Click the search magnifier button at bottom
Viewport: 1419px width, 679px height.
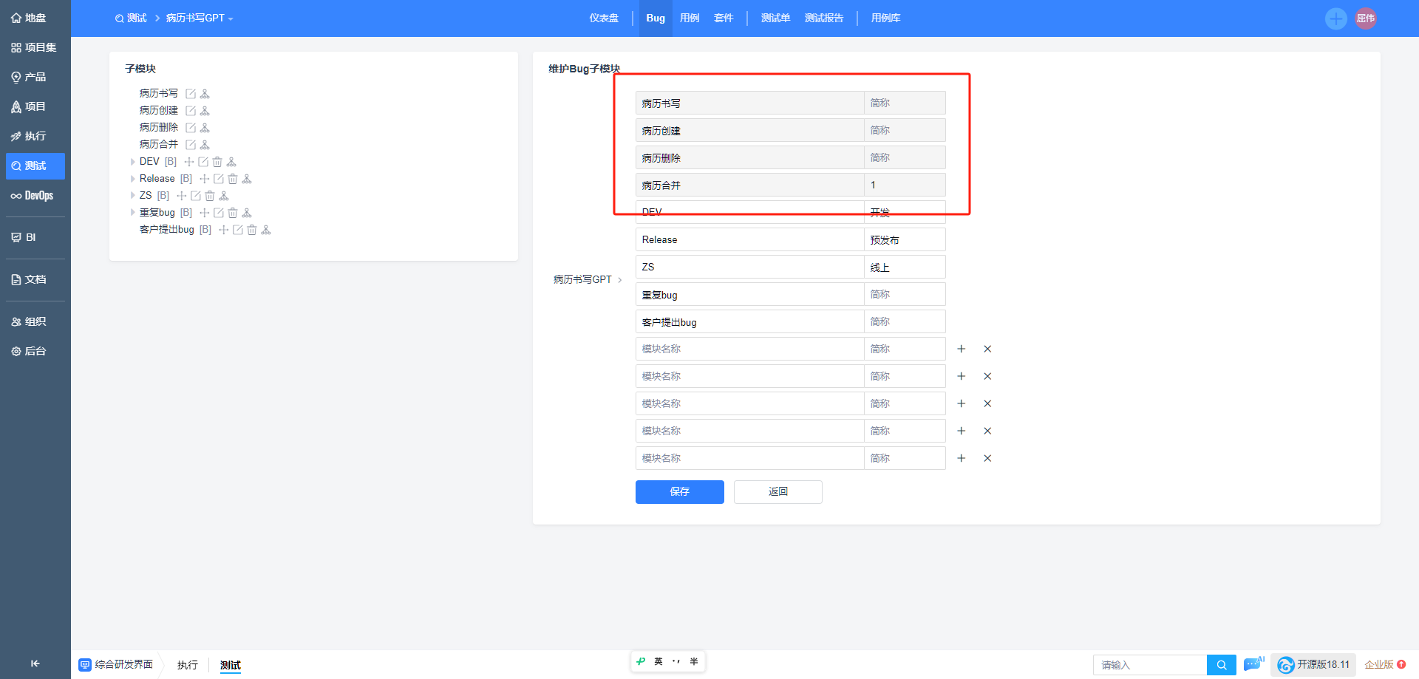[1222, 665]
